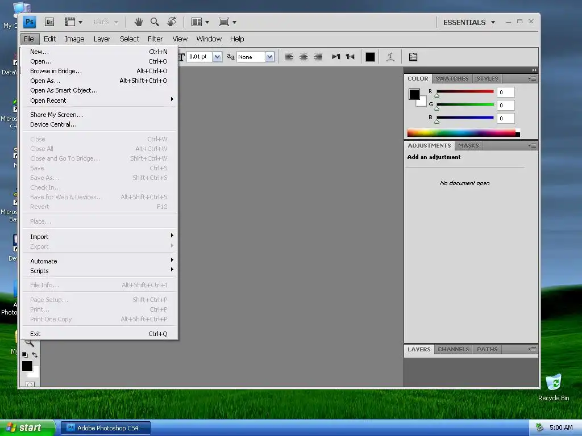Switch to the Styles tab
This screenshot has width=582, height=436.
pyautogui.click(x=487, y=78)
